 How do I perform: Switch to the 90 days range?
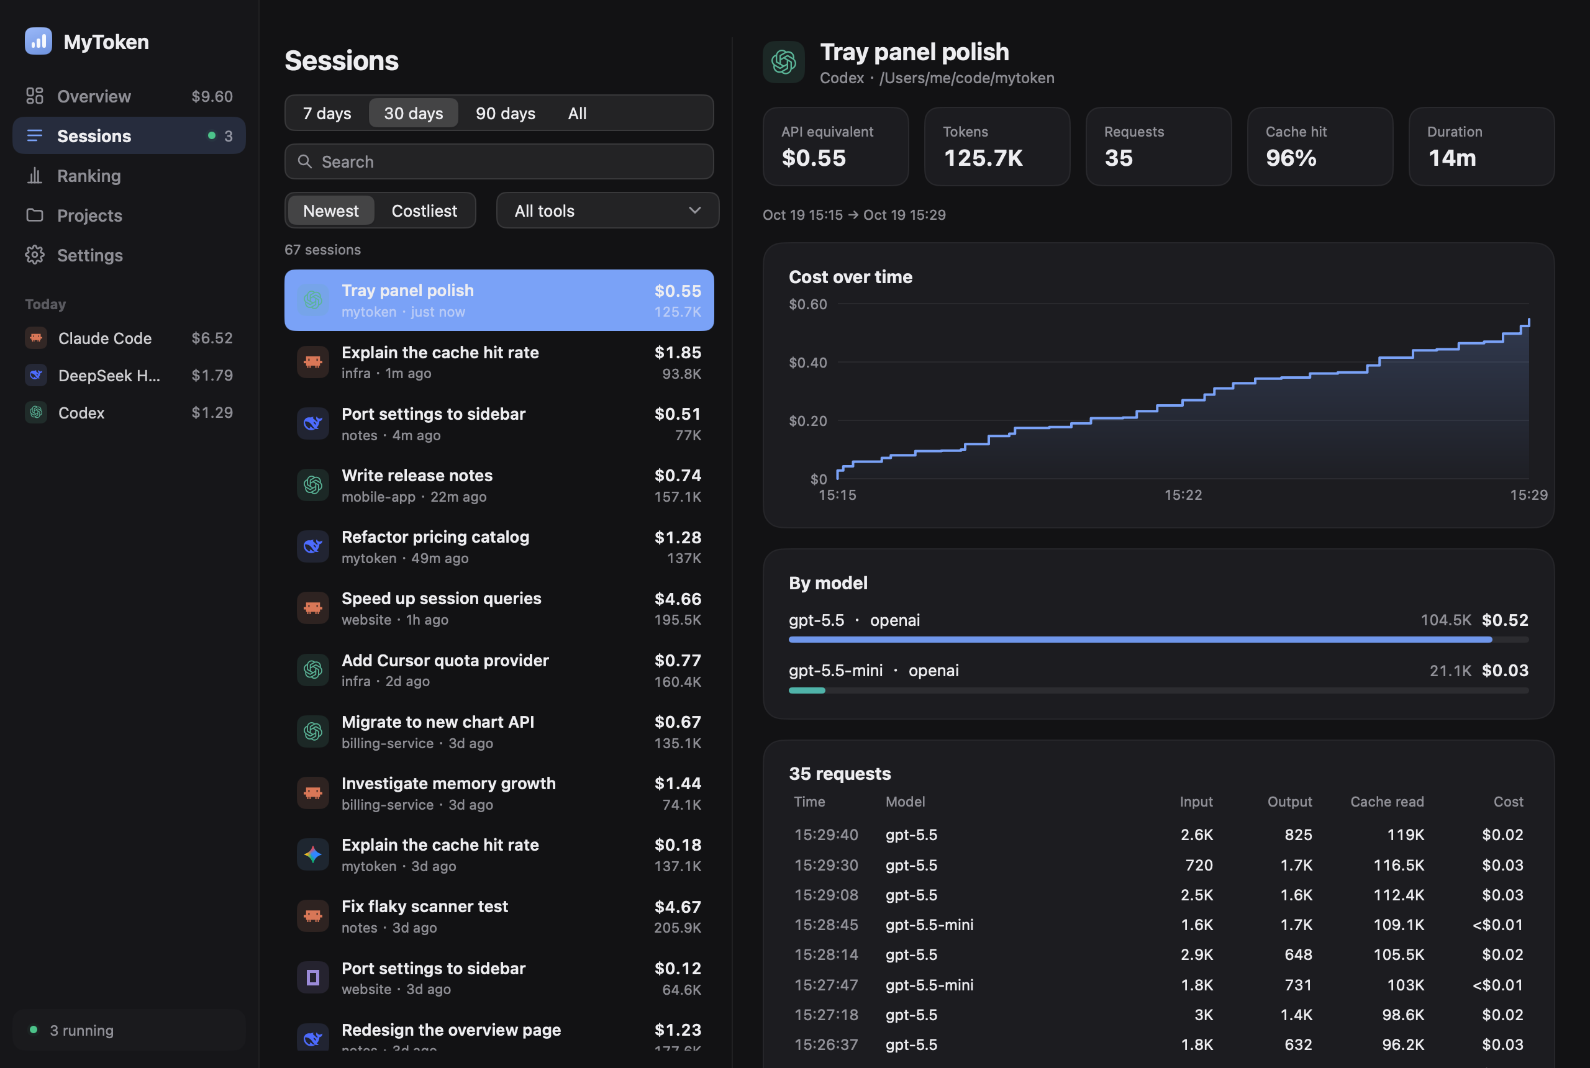click(x=506, y=113)
